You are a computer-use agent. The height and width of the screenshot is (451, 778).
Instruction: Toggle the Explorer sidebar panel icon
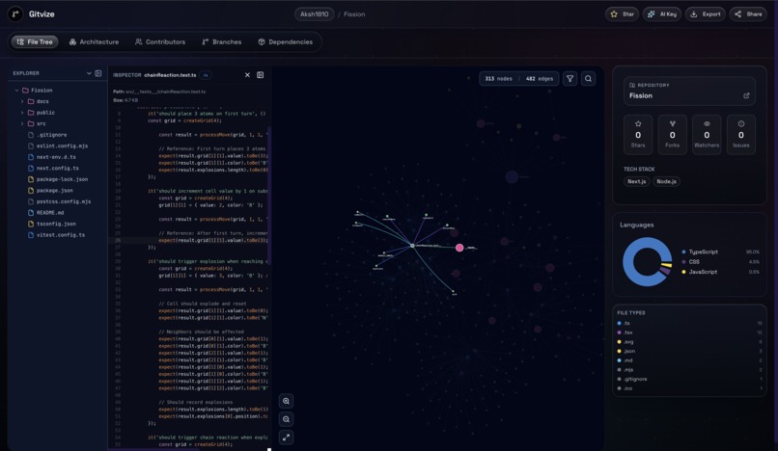(x=98, y=73)
